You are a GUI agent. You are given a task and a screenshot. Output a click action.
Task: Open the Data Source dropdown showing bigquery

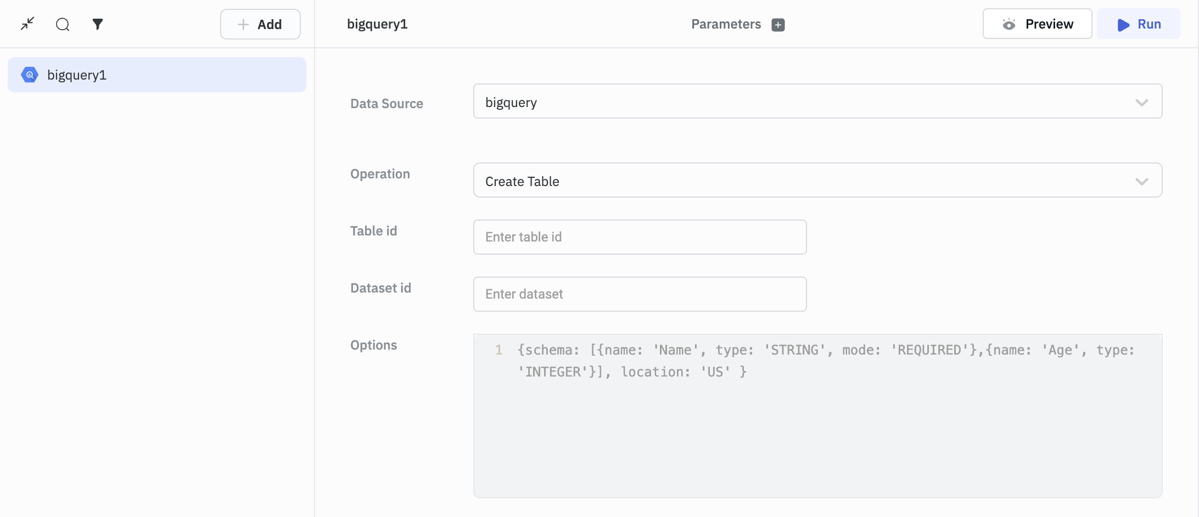[x=802, y=102]
